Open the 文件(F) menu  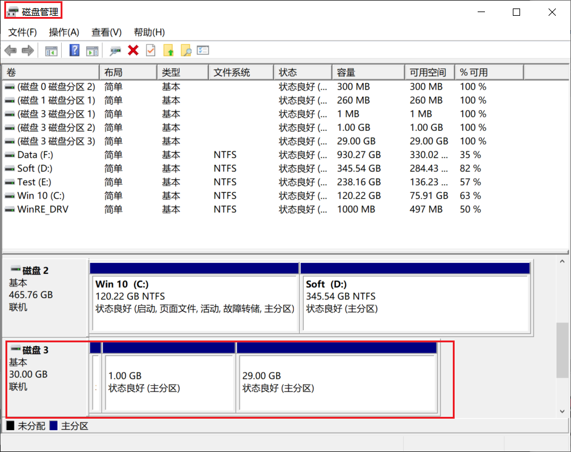click(x=22, y=32)
